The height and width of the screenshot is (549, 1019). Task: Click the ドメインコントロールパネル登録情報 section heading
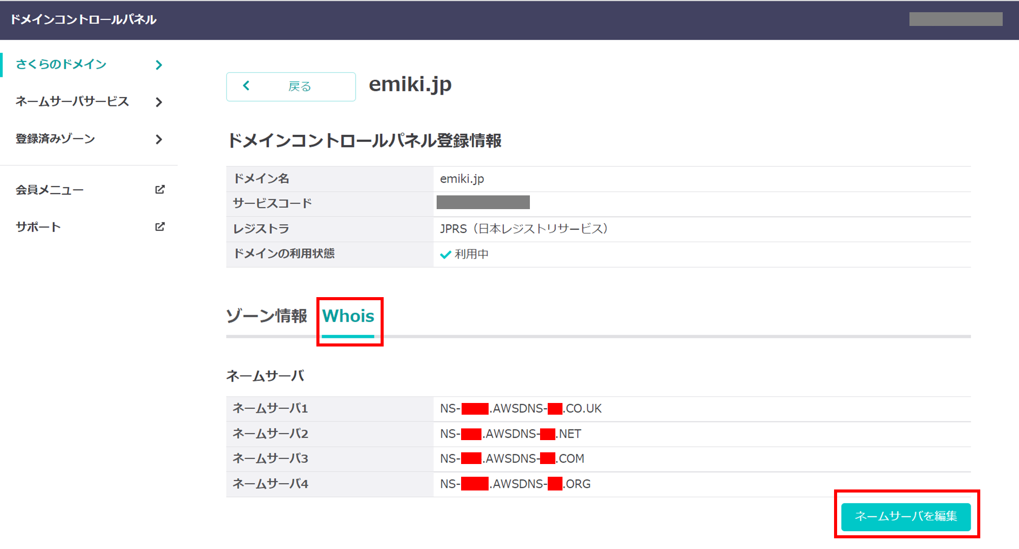coord(364,140)
